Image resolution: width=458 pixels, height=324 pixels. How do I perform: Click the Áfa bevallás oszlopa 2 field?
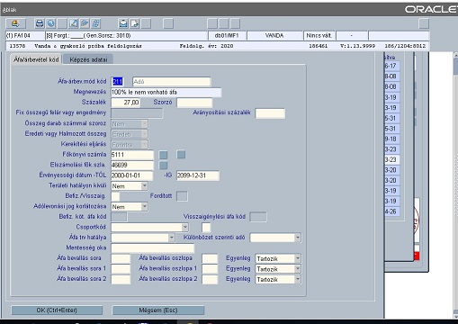point(210,279)
